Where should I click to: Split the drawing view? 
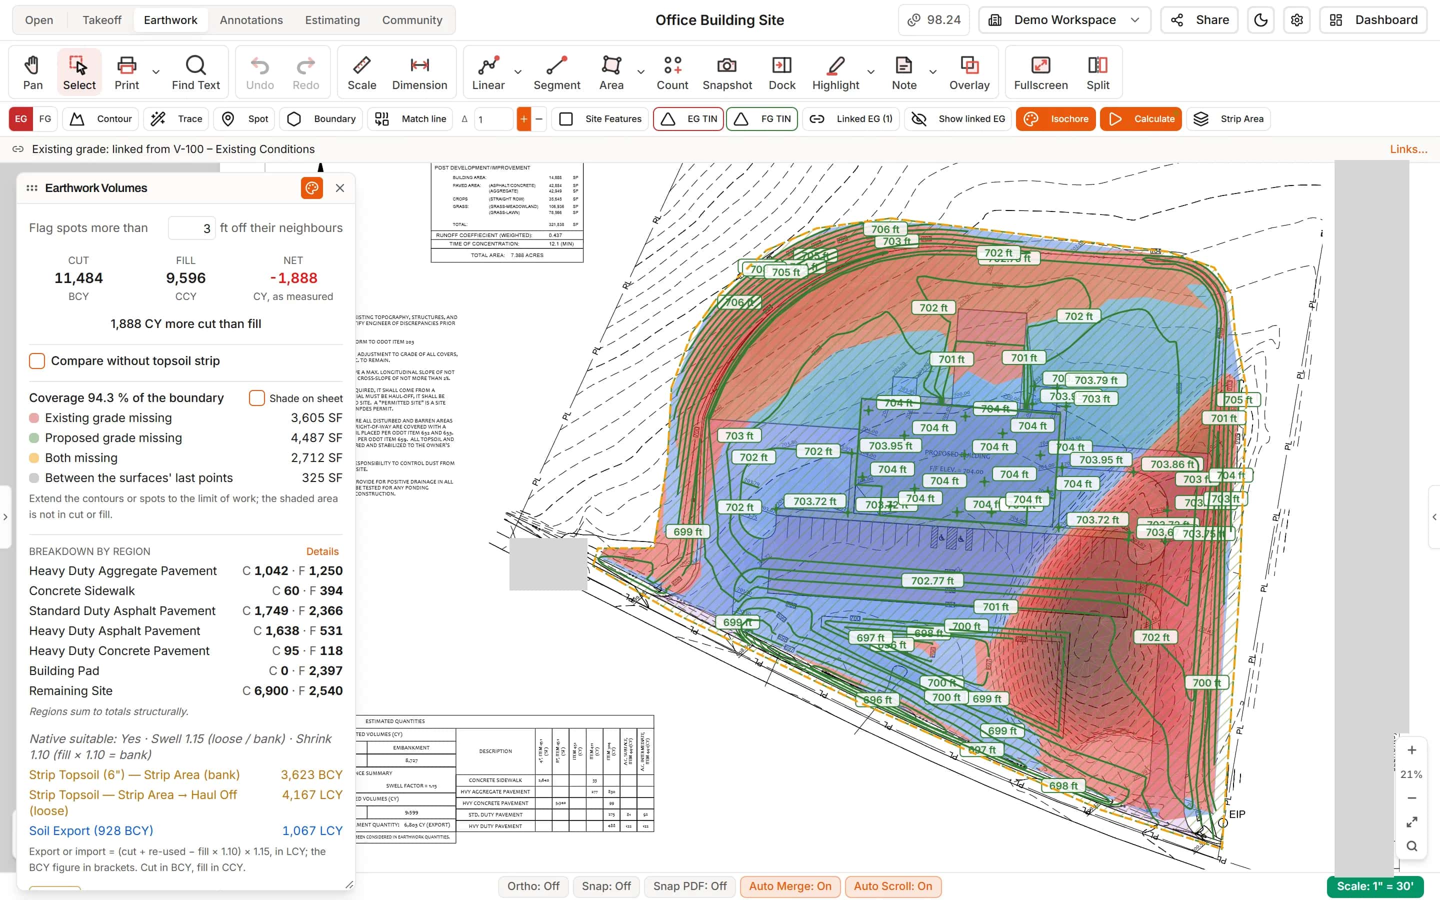click(1098, 72)
